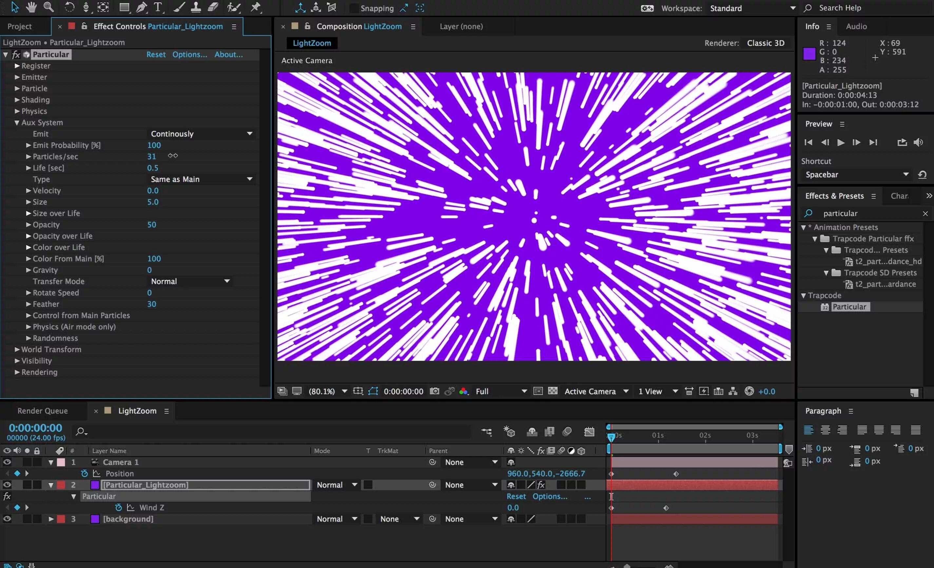934x568 pixels.
Task: Toggle visibility of the background layer
Action: 7,519
